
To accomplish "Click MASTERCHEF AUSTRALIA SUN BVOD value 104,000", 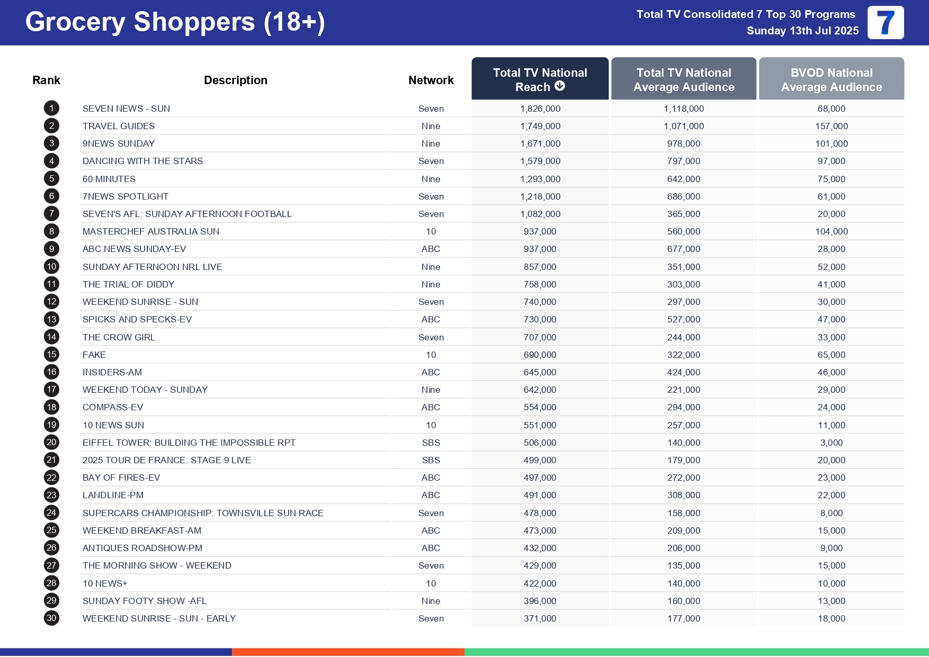I will pos(831,231).
